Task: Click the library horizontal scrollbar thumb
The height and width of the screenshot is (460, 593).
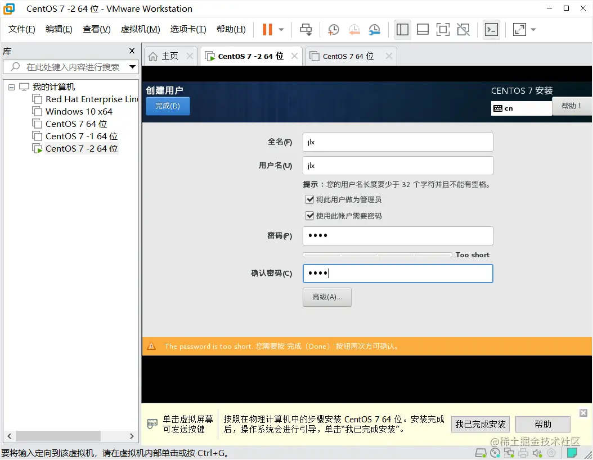Action: point(58,436)
